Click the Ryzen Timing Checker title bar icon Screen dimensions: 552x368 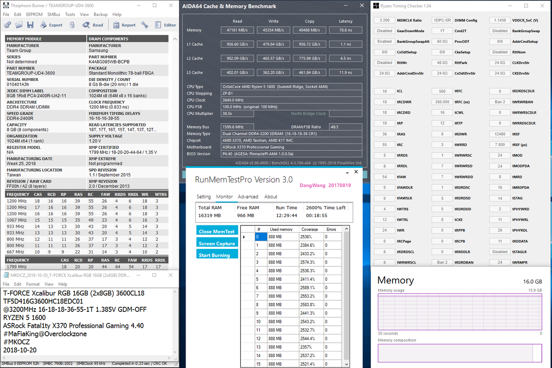[x=376, y=6]
